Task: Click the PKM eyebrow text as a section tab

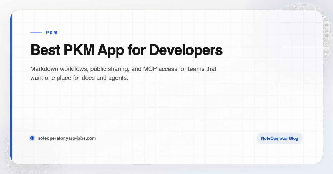Action: 51,33
